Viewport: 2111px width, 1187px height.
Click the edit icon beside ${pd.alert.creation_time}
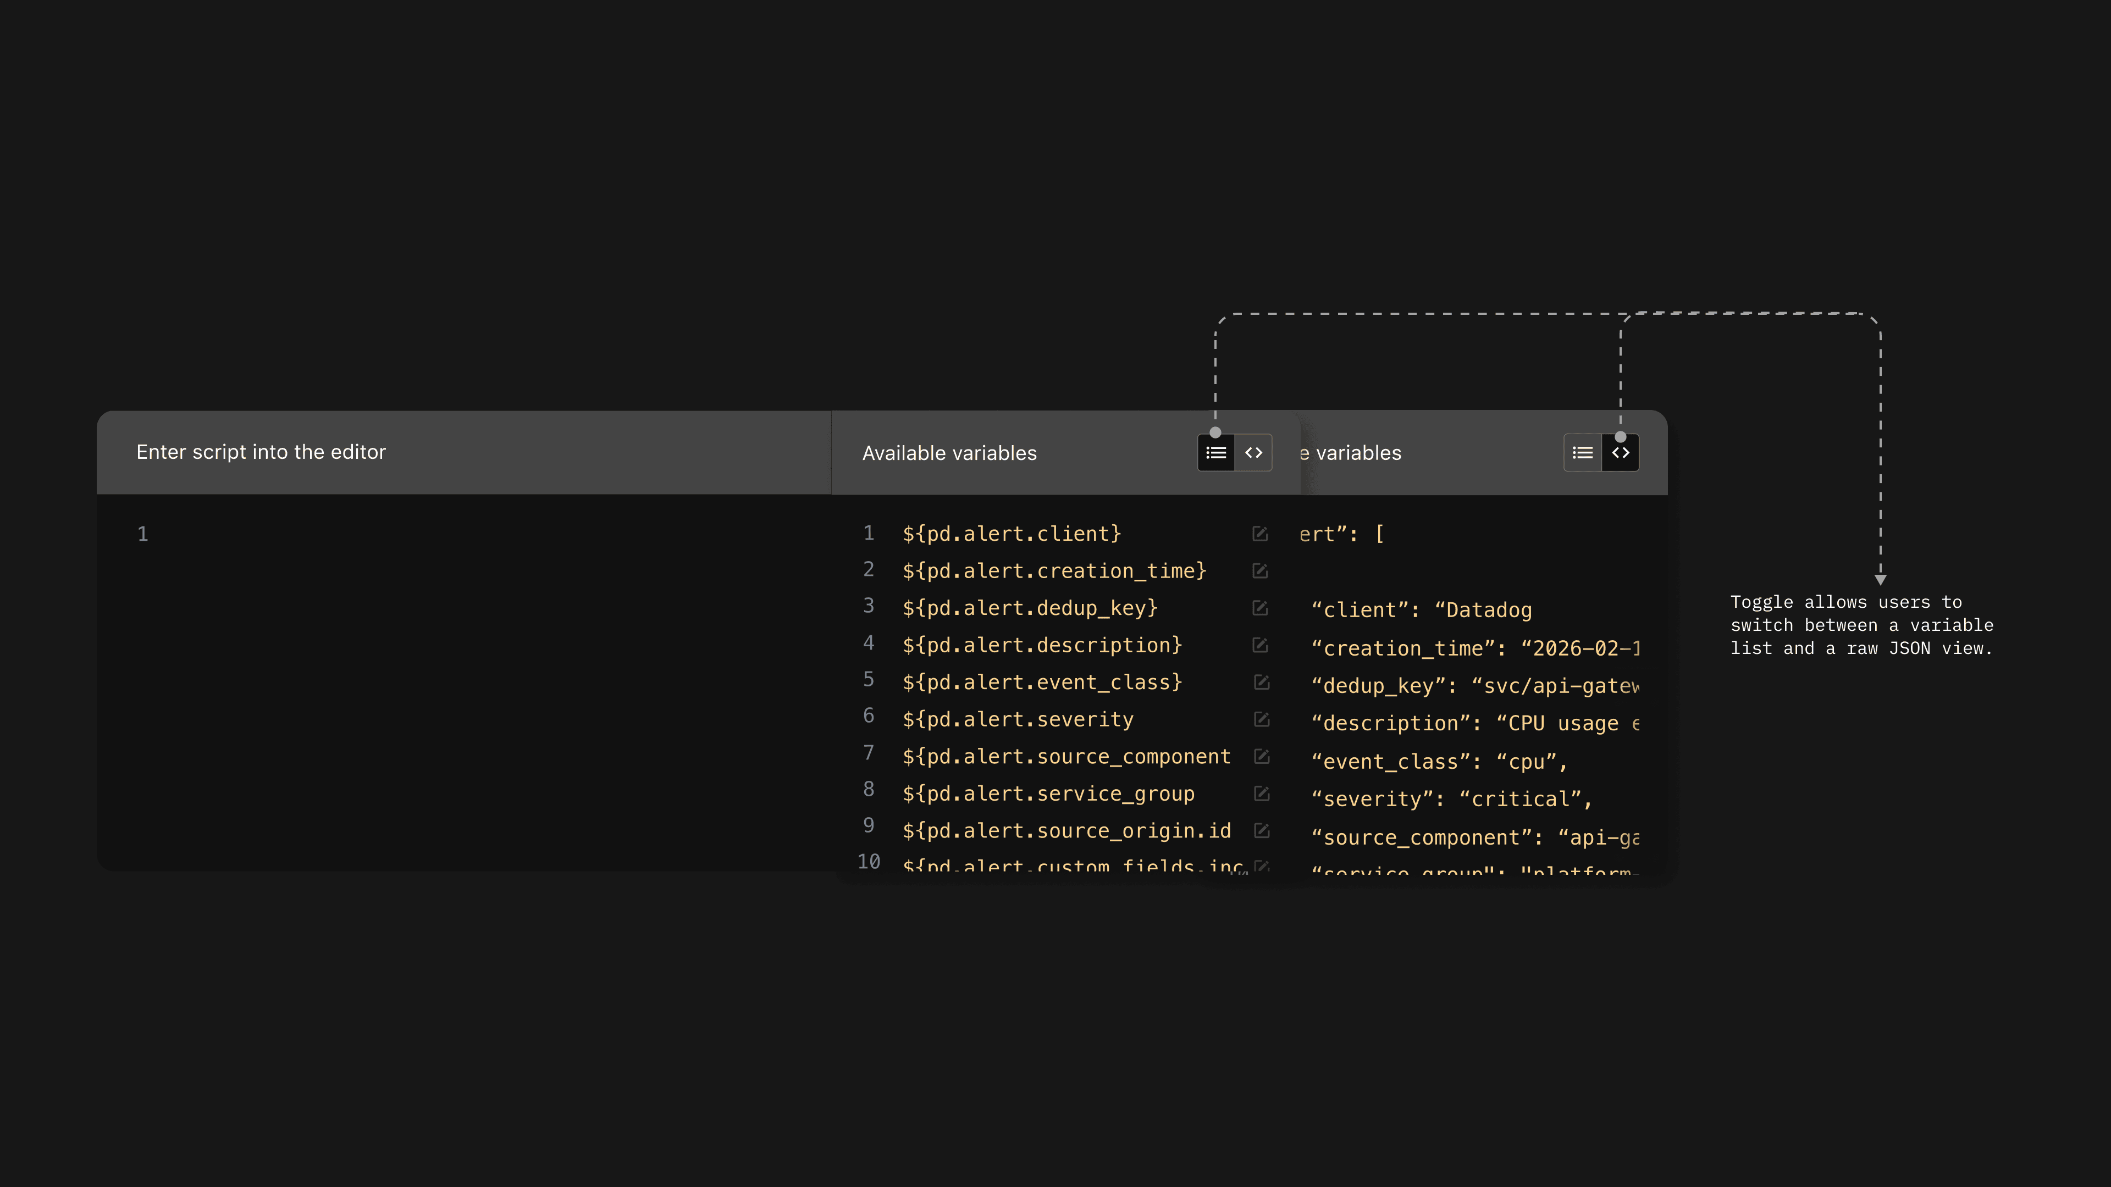pos(1259,571)
